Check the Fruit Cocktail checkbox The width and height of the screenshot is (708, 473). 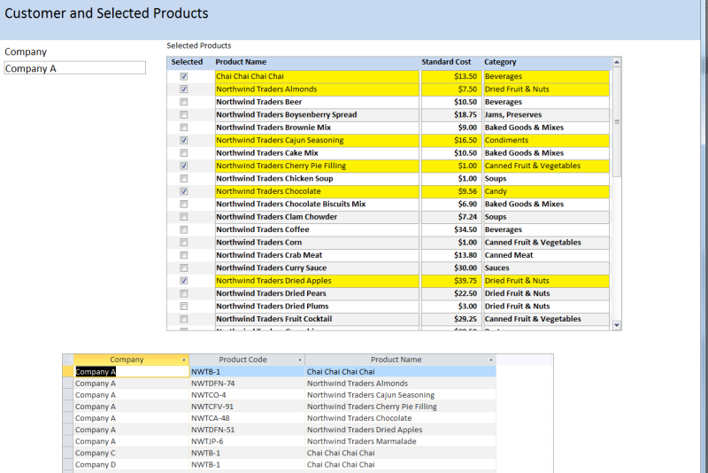tap(184, 319)
